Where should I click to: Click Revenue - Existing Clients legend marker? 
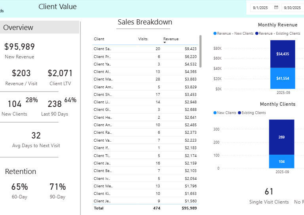(257, 34)
